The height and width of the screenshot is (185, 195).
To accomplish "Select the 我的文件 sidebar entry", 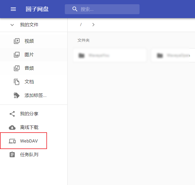I will coord(29,25).
